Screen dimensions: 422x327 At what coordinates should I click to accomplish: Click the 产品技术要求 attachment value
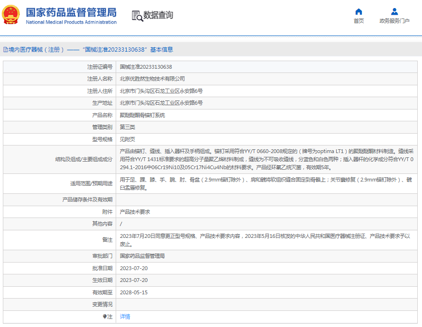(x=135, y=212)
